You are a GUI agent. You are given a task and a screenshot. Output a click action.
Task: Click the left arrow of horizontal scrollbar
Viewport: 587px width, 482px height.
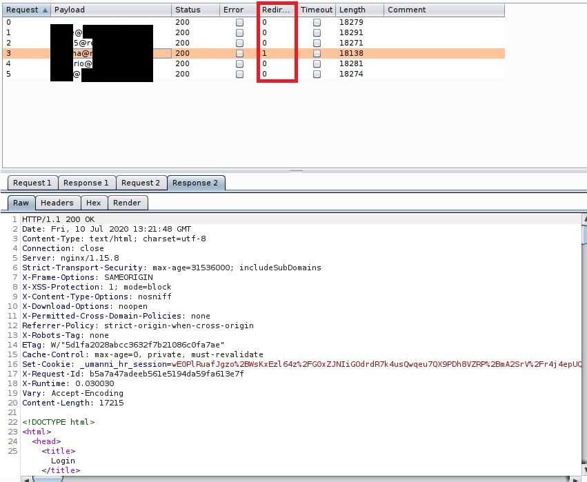coord(26,479)
